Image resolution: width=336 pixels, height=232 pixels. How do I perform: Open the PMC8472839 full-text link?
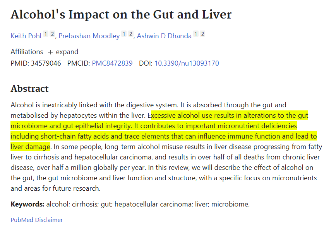pos(112,63)
